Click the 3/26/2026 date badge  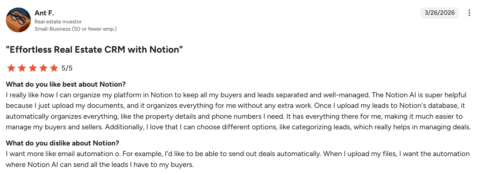(x=439, y=13)
